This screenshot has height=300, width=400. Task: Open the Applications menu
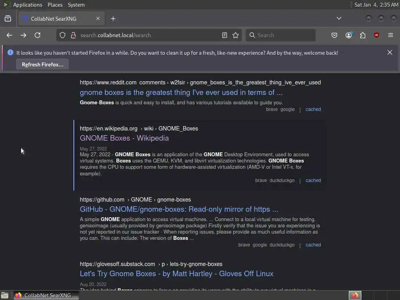pyautogui.click(x=28, y=5)
